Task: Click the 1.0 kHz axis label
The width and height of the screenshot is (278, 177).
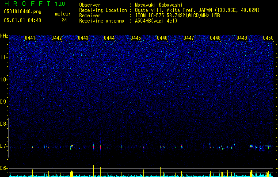Action: pos(4,80)
